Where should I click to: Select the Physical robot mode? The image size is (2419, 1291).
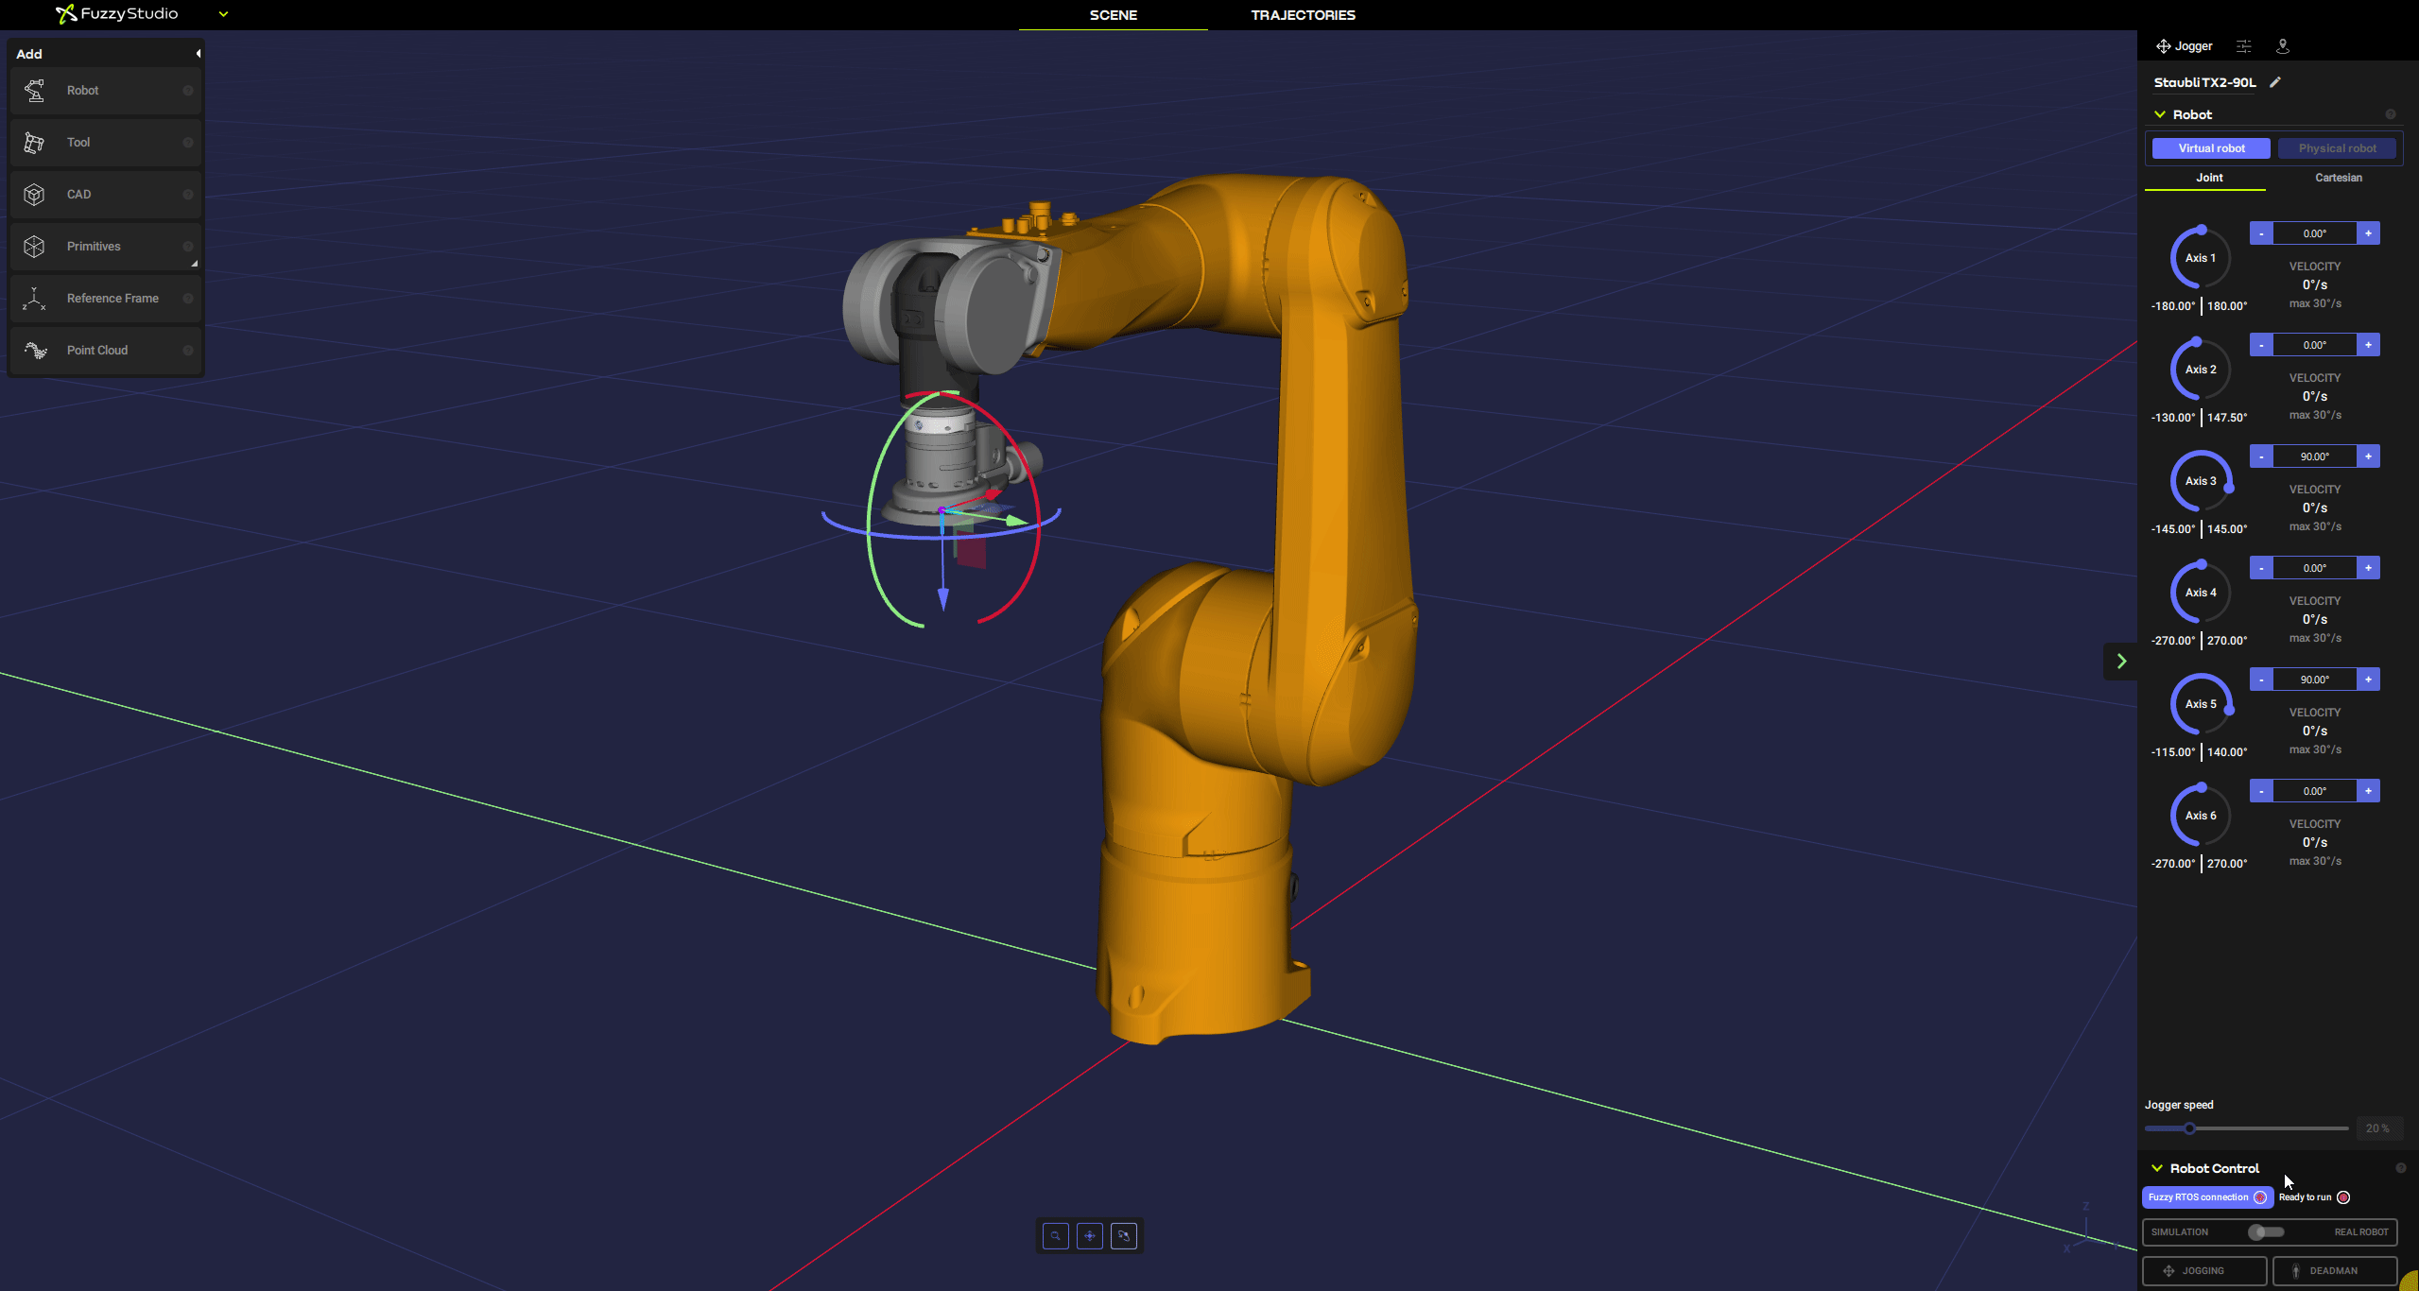[2337, 148]
